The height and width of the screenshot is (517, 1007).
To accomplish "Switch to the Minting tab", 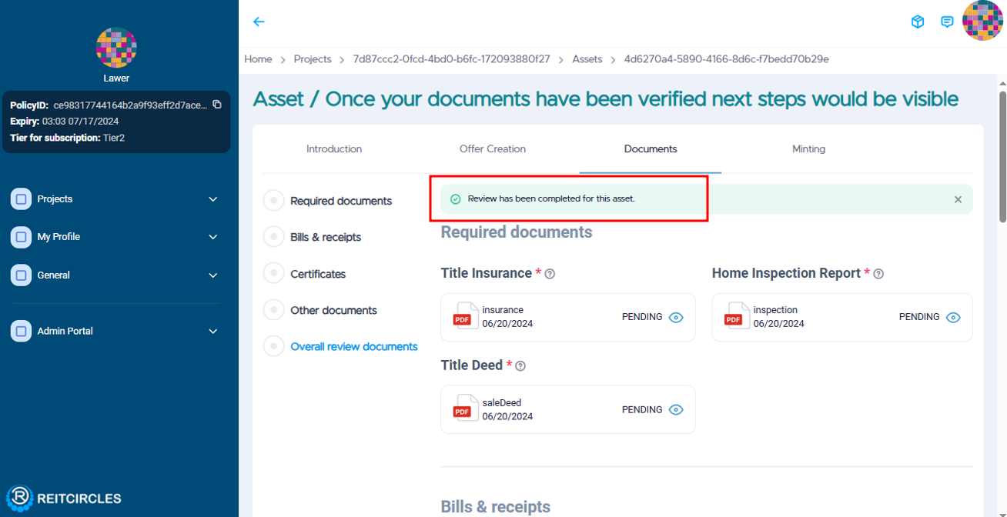I will pyautogui.click(x=808, y=148).
